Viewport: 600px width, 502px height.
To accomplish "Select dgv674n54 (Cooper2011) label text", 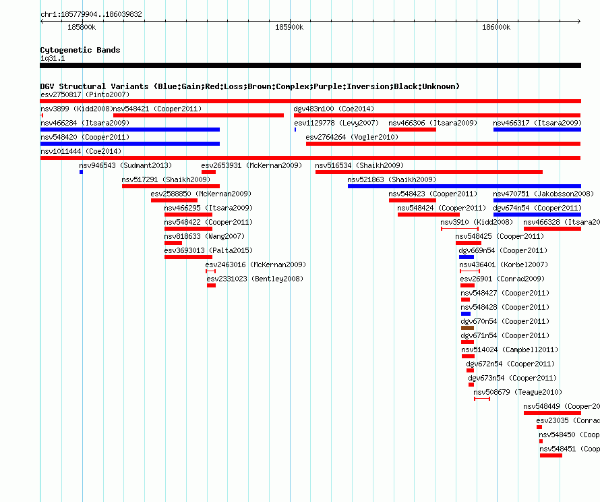I will click(x=537, y=208).
